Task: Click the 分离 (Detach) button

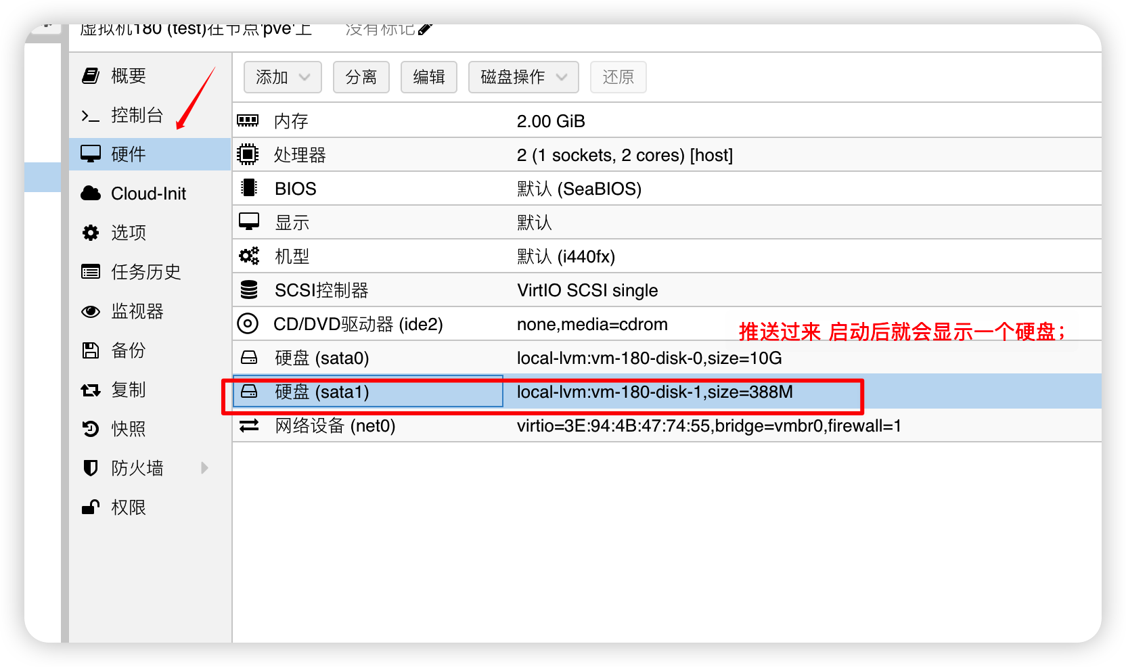Action: coord(361,77)
